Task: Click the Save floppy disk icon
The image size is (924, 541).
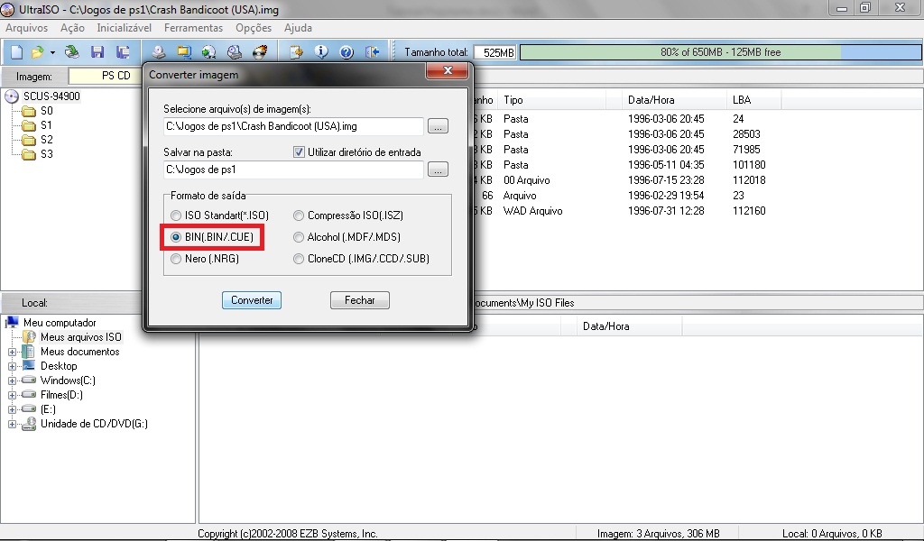Action: coord(97,52)
